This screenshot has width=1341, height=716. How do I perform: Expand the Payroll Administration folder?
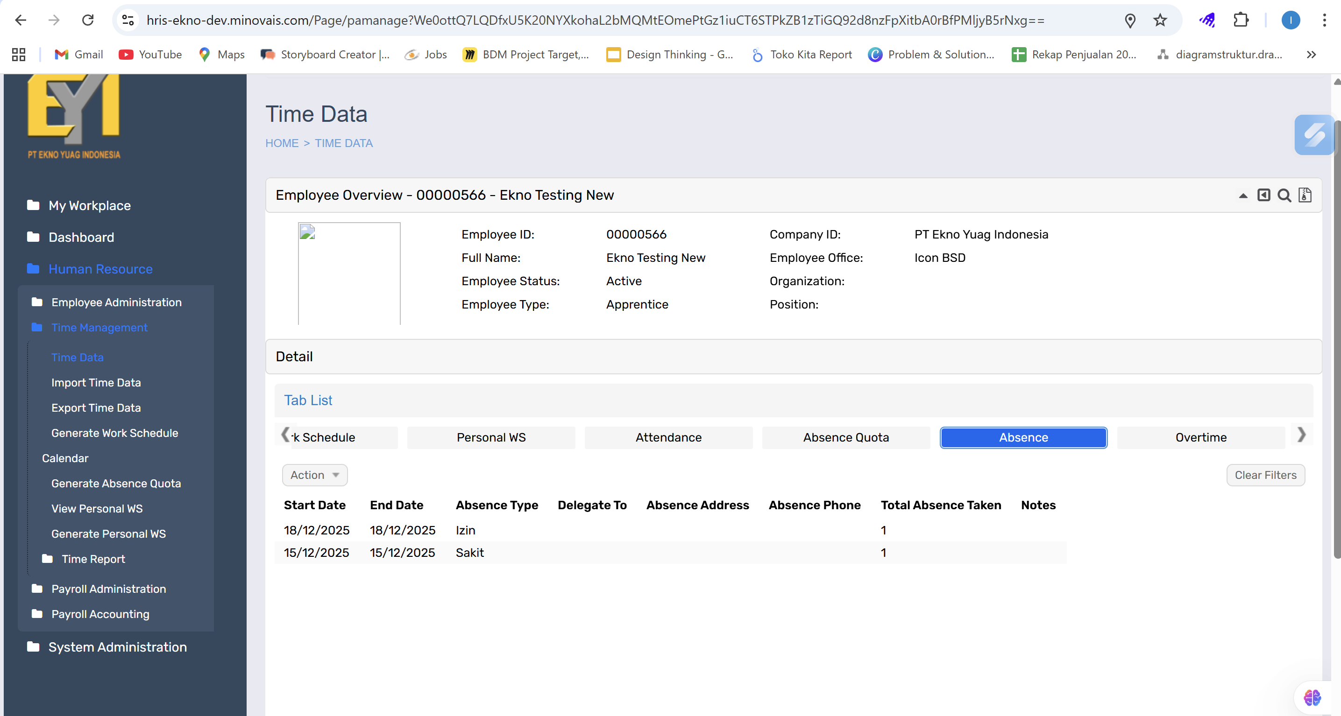coord(108,589)
